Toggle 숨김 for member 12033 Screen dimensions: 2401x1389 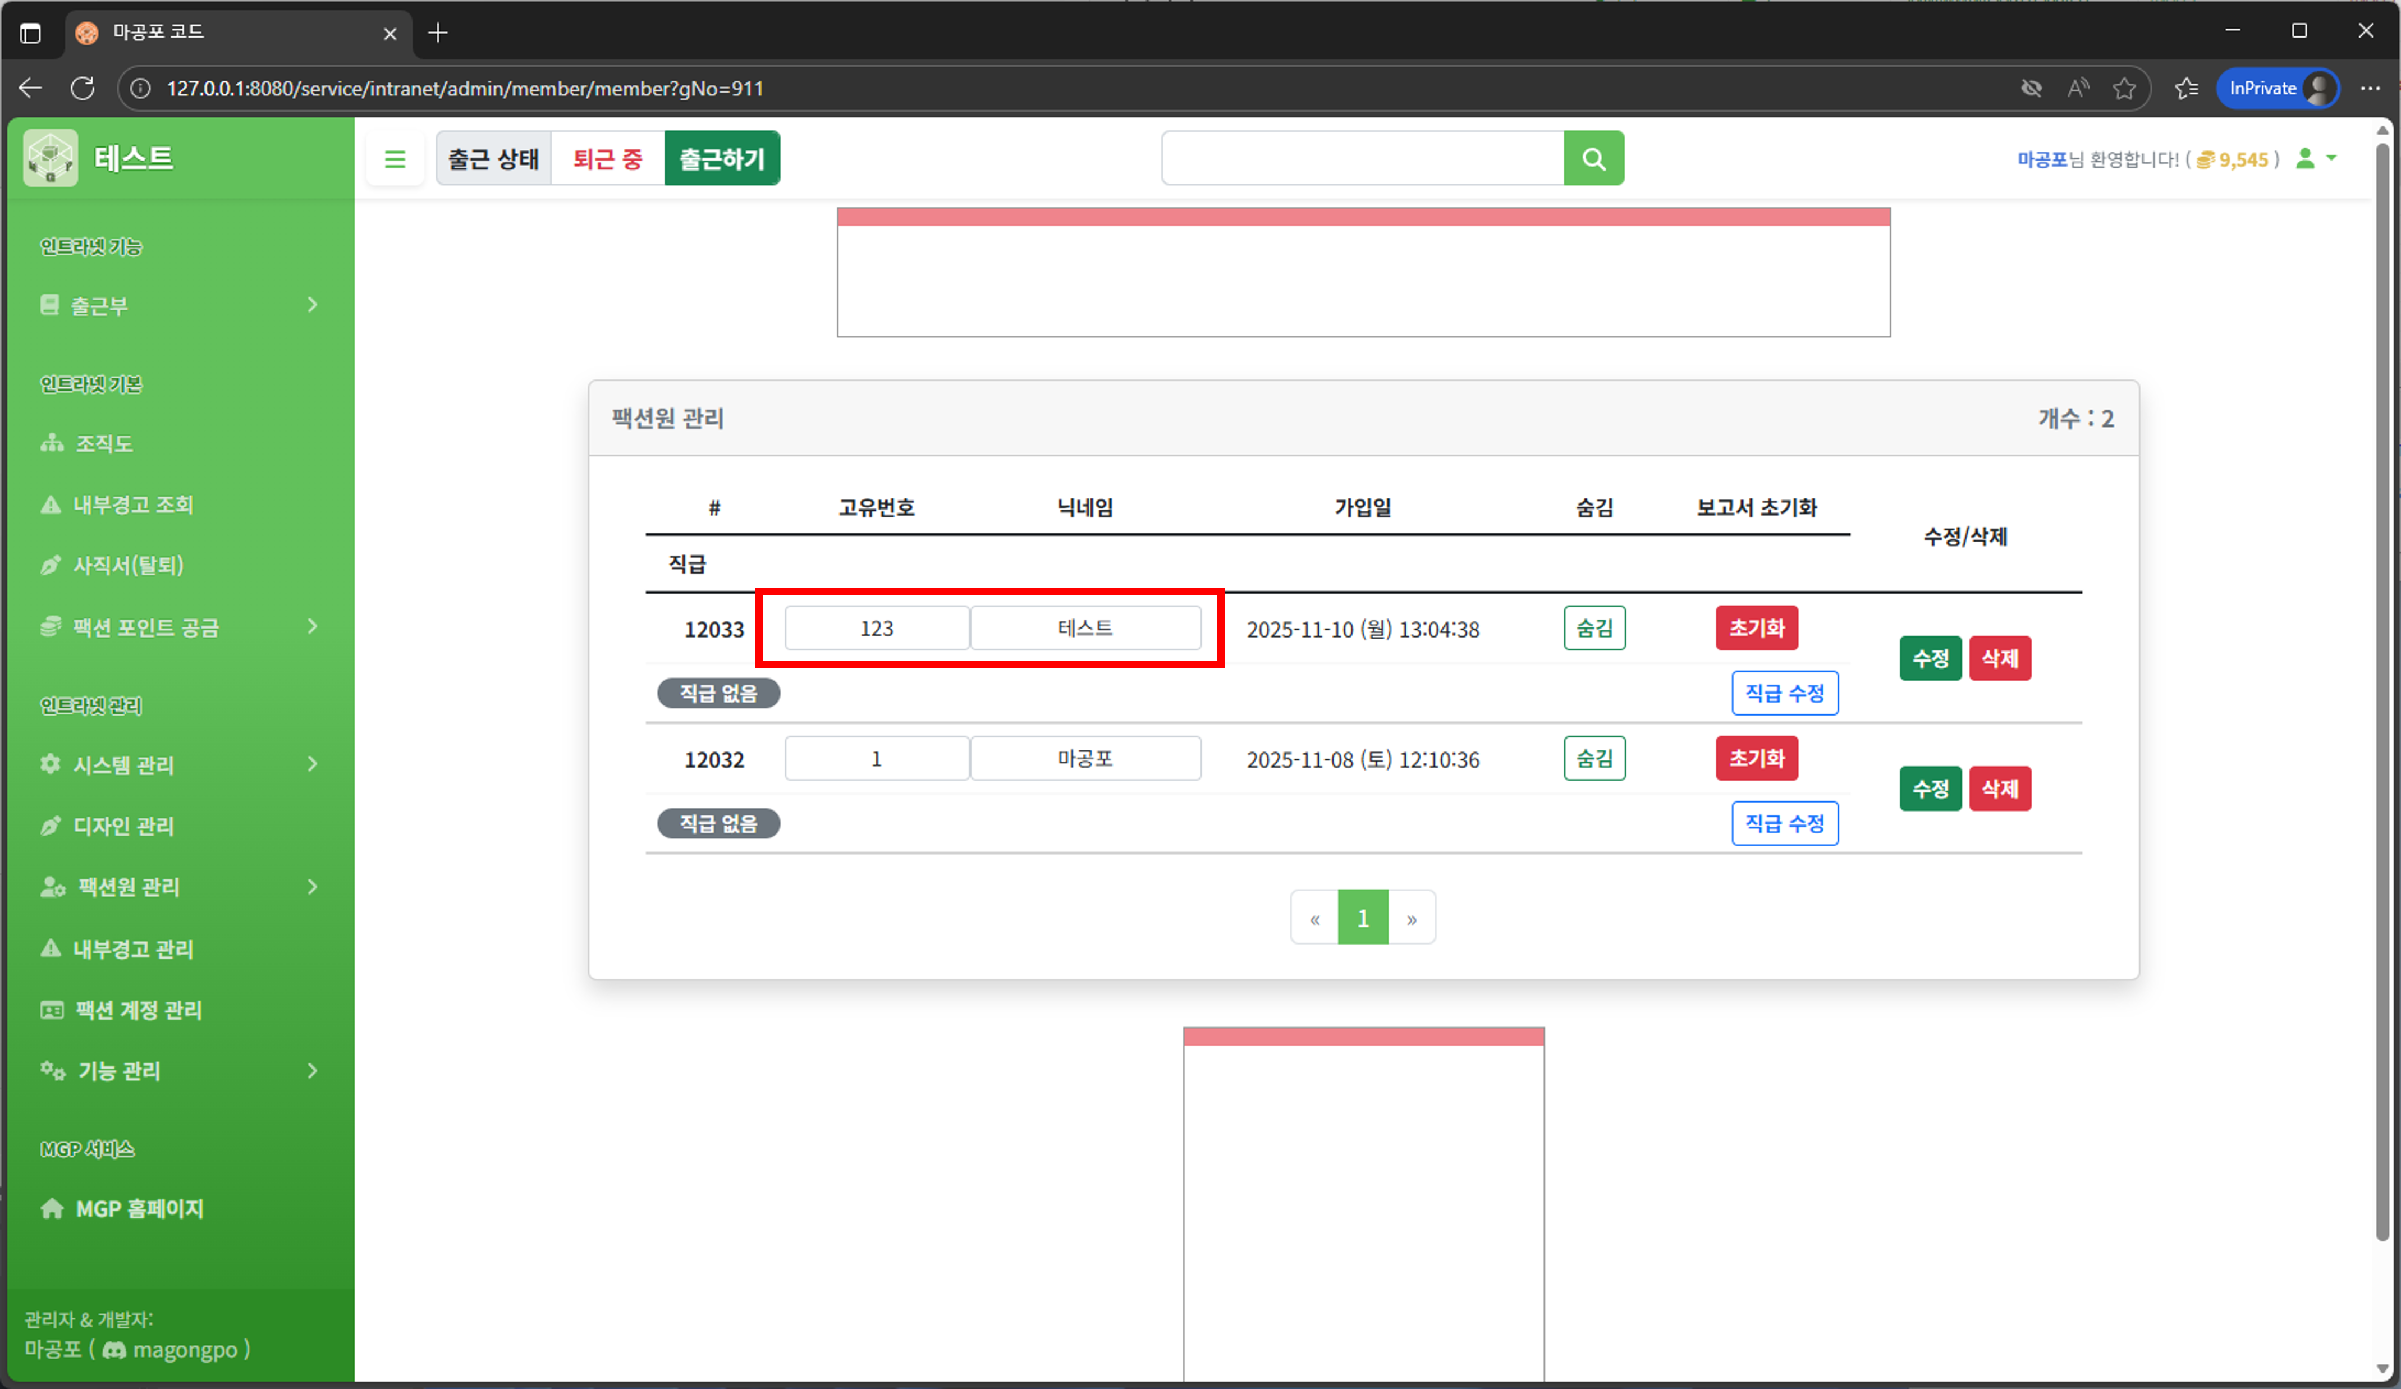coord(1594,629)
